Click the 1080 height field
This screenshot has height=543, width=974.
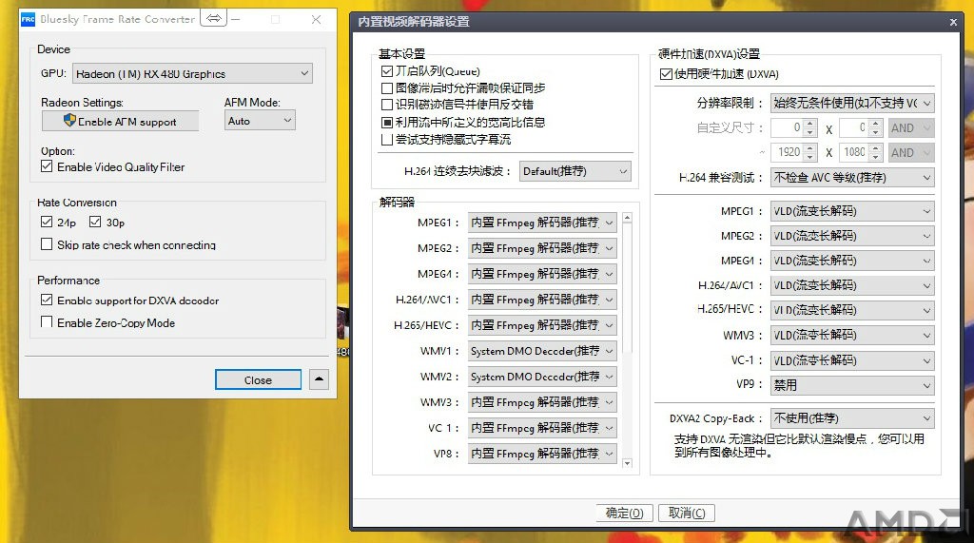854,152
